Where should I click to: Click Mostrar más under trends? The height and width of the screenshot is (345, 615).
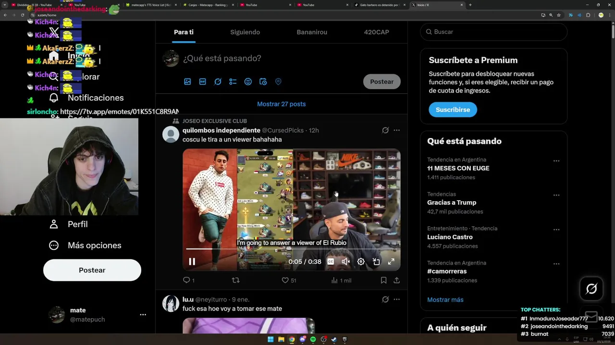click(x=445, y=299)
